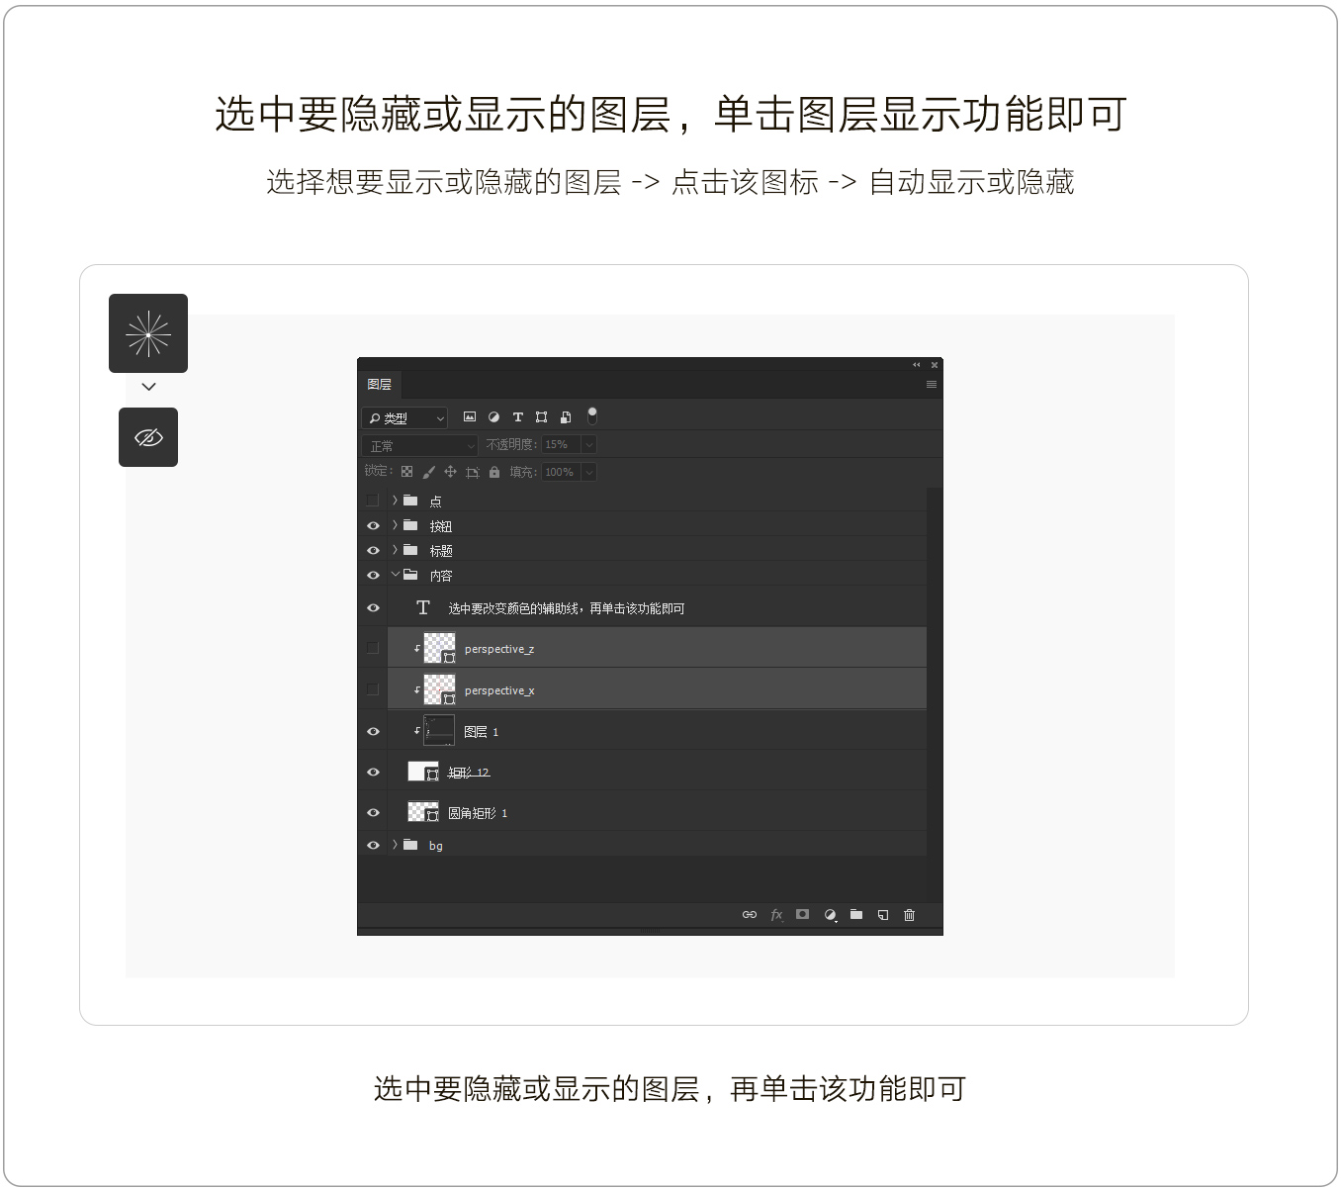This screenshot has width=1341, height=1189.
Task: Click the delete layer trash icon
Action: coord(909,915)
